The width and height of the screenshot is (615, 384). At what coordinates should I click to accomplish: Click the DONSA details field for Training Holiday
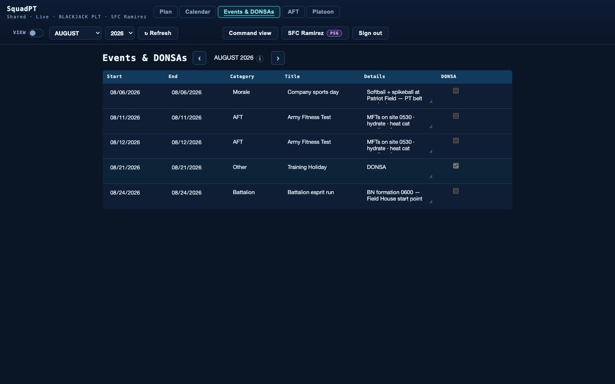398,171
